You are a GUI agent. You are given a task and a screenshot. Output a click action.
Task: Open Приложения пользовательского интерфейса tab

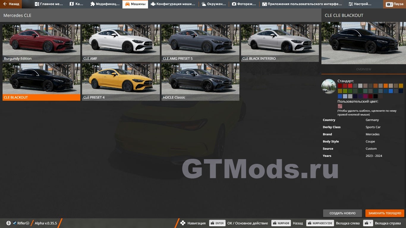(x=302, y=4)
